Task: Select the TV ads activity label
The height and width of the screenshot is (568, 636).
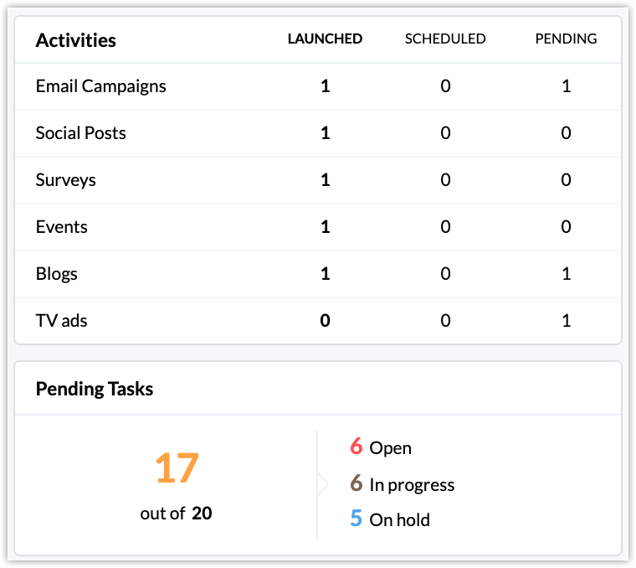Action: pos(61,321)
